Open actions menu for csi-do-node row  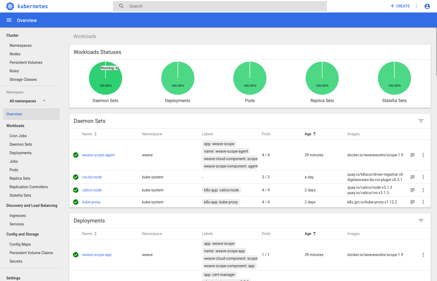pyautogui.click(x=423, y=177)
